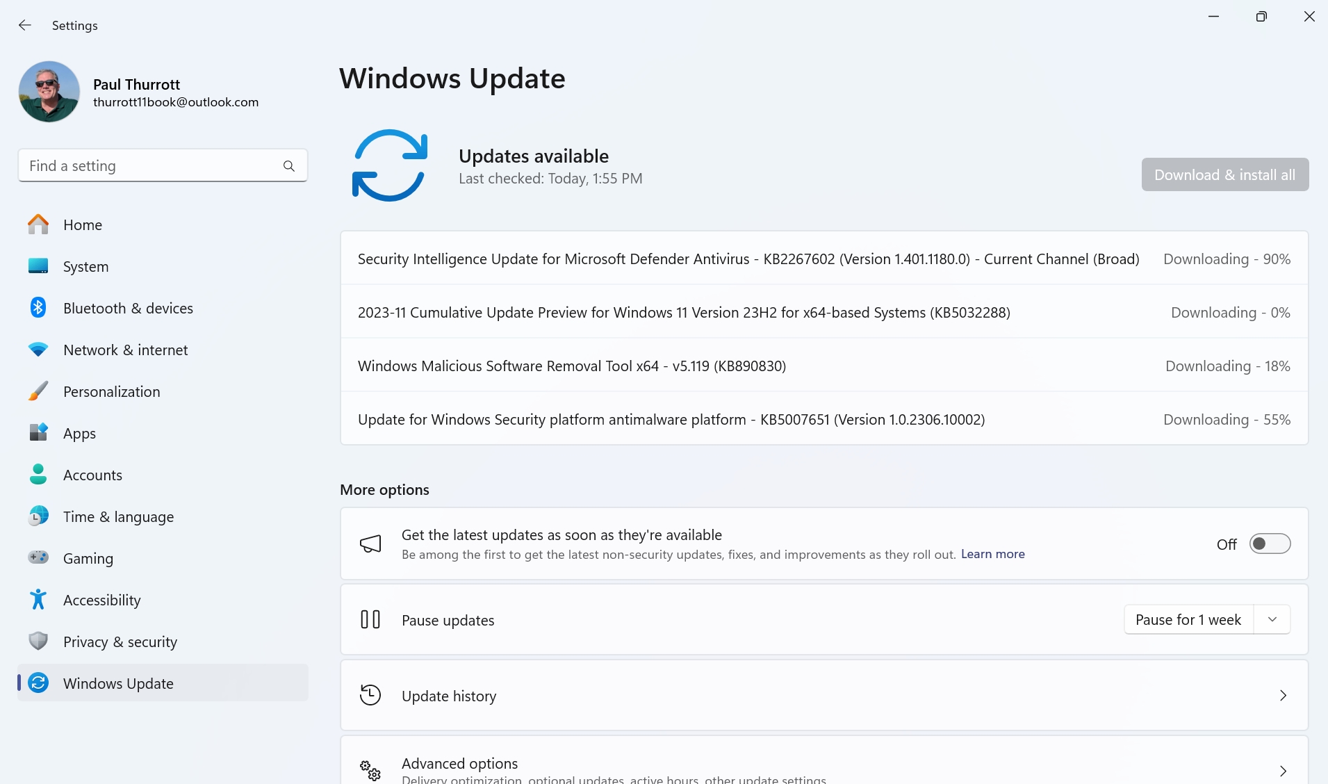Viewport: 1328px width, 784px height.
Task: Click the Advanced options label
Action: [459, 763]
